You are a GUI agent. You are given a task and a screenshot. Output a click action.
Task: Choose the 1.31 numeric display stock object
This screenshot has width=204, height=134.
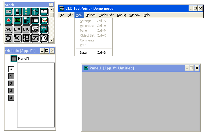[18, 21]
